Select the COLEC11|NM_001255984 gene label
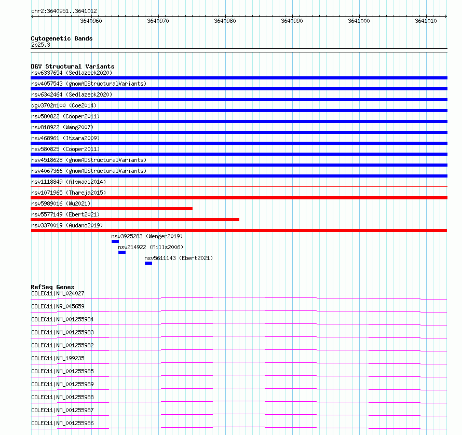 (x=62, y=319)
